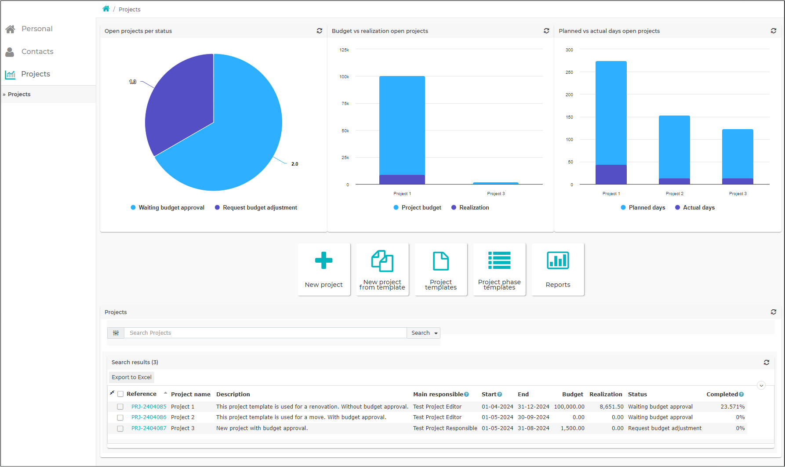785x467 pixels.
Task: Toggle the select-all checkbox in table header
Action: (120, 394)
